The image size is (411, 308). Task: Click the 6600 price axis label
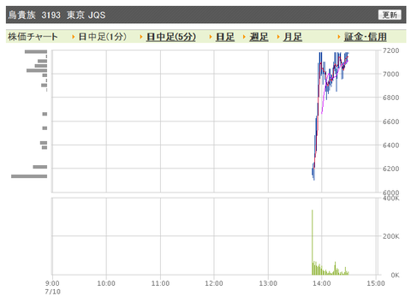click(390, 121)
